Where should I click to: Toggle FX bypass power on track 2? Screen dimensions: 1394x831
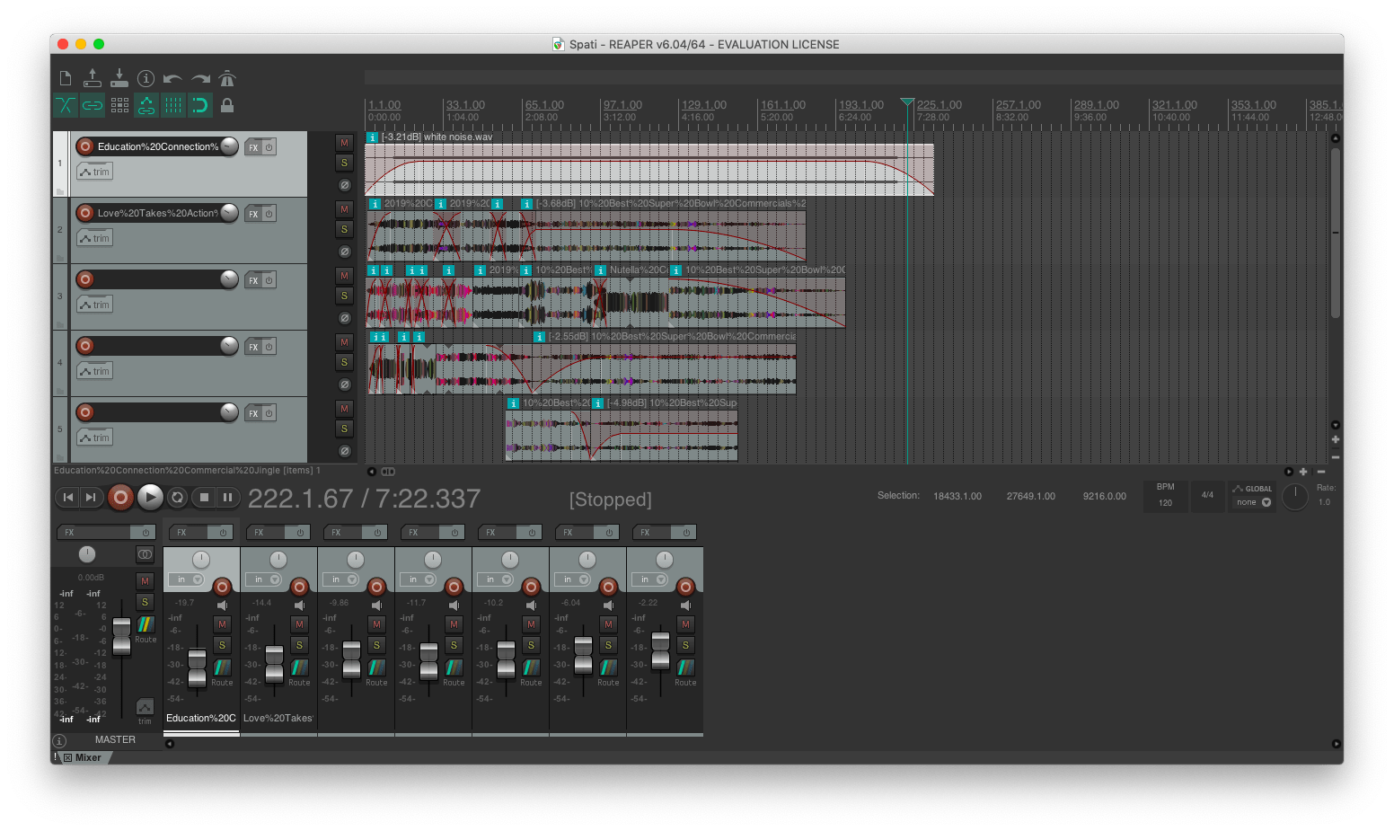click(269, 214)
